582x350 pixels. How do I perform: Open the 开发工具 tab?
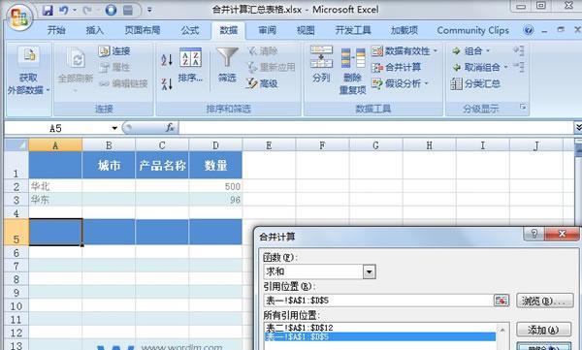[x=353, y=30]
